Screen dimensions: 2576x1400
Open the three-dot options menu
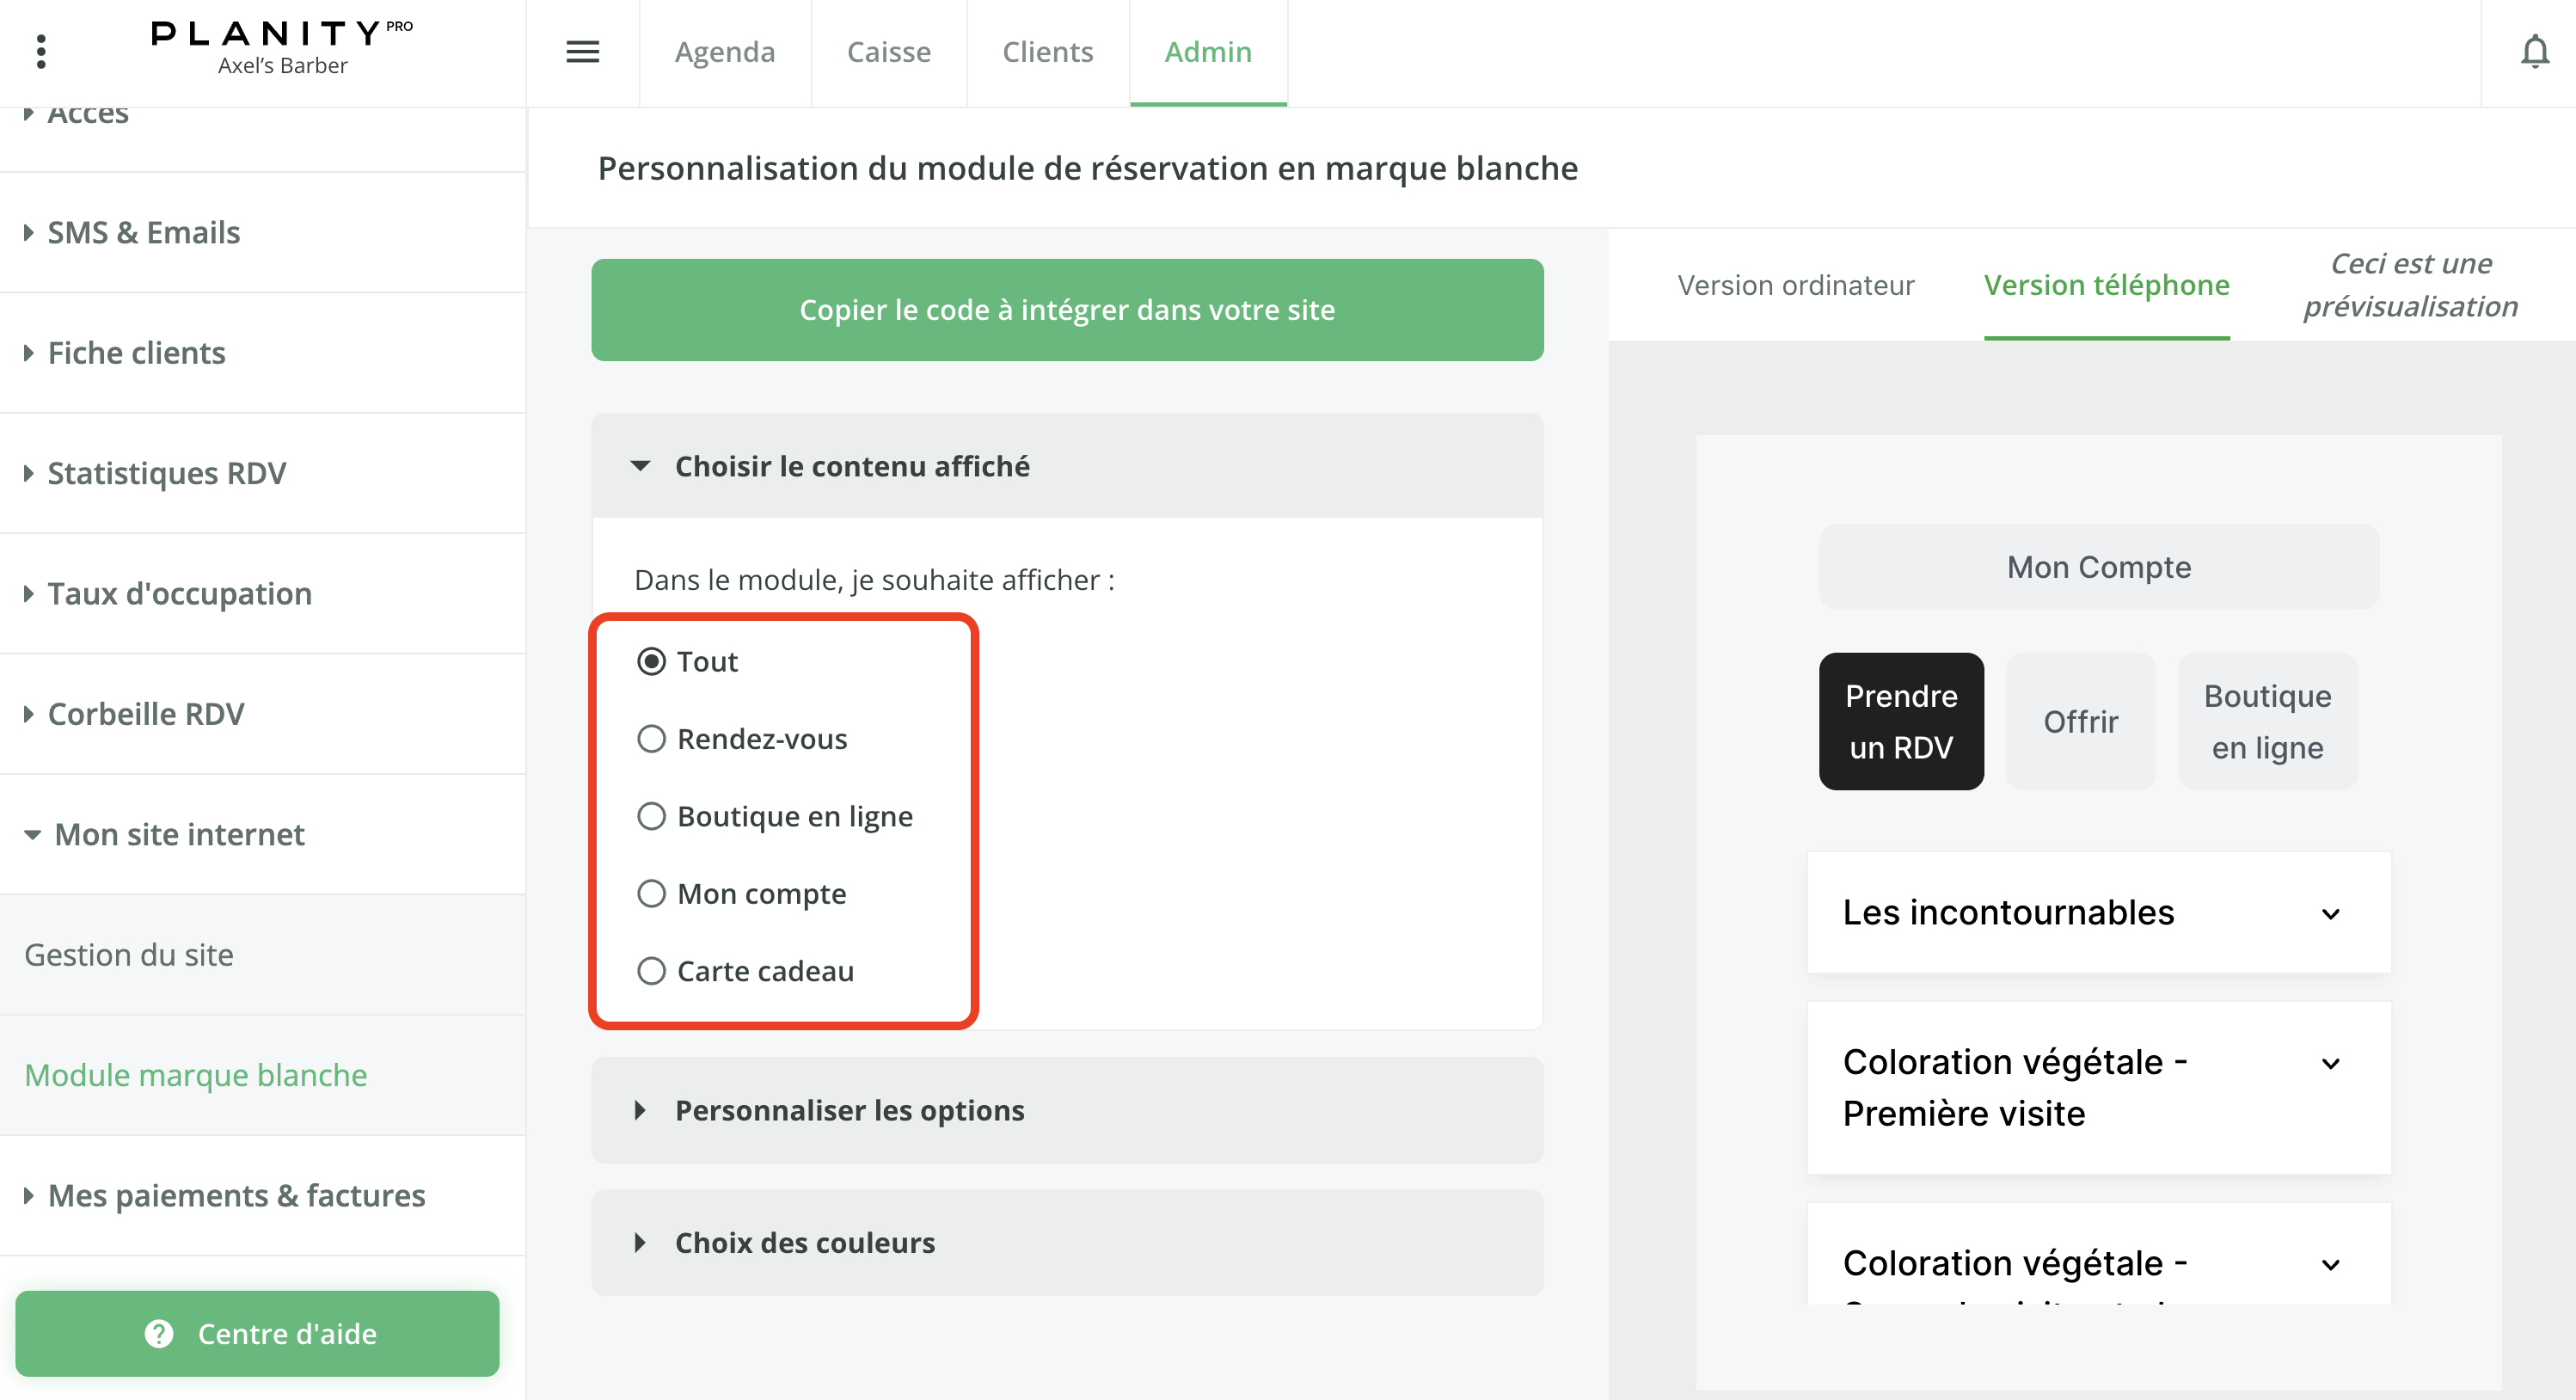coord(41,52)
